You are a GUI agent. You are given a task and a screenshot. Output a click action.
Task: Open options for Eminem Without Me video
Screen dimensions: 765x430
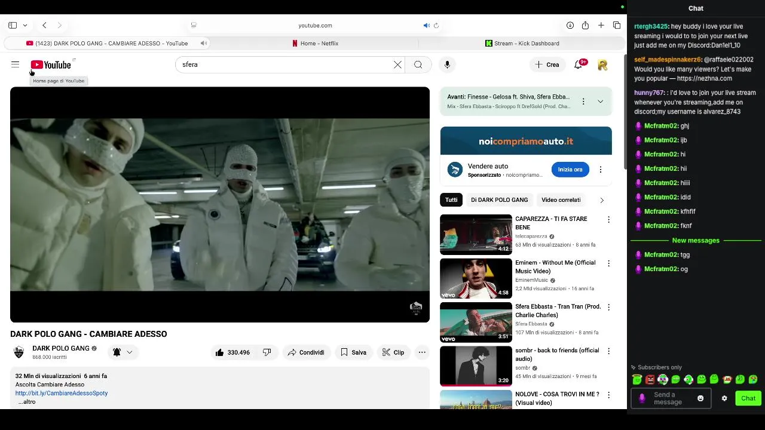click(608, 263)
